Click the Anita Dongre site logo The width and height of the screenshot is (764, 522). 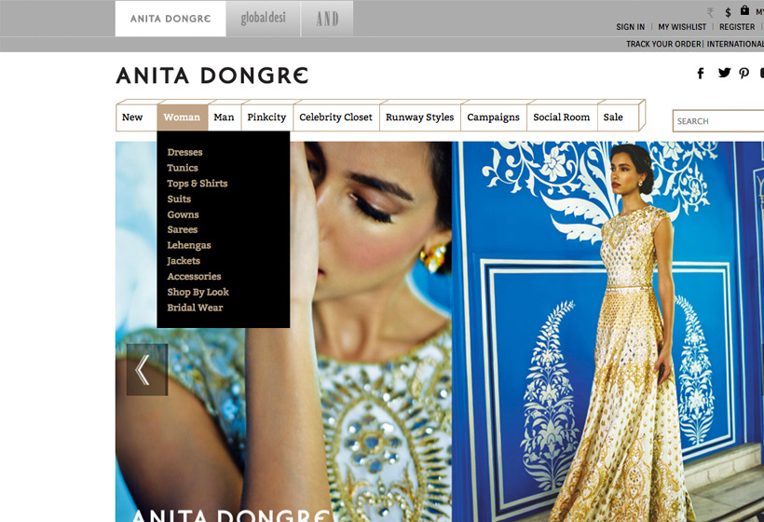(x=211, y=76)
